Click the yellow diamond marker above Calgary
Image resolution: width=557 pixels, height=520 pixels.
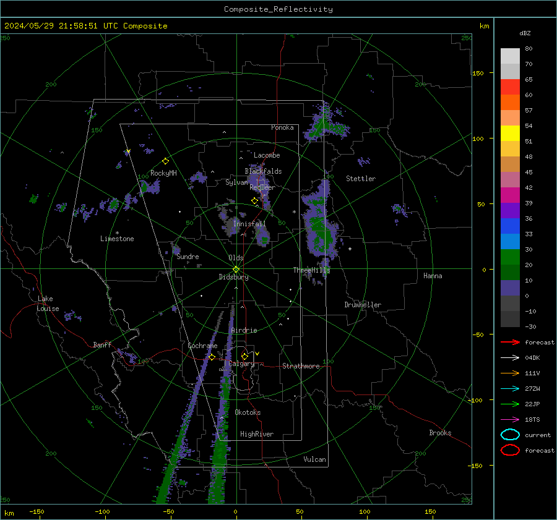point(244,356)
